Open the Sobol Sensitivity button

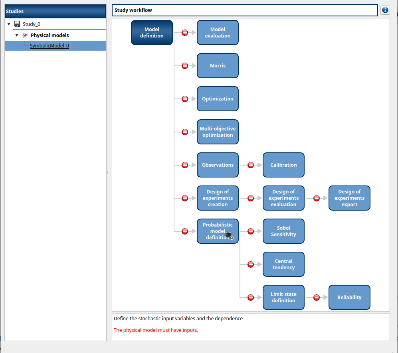[283, 231]
